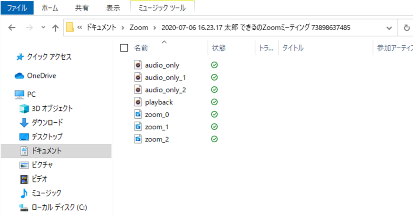Click the Desktop folder icon in sidebar

(x=24, y=137)
